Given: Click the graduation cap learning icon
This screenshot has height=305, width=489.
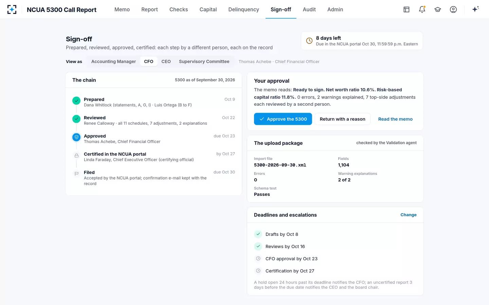Looking at the screenshot, I should coord(438,9).
